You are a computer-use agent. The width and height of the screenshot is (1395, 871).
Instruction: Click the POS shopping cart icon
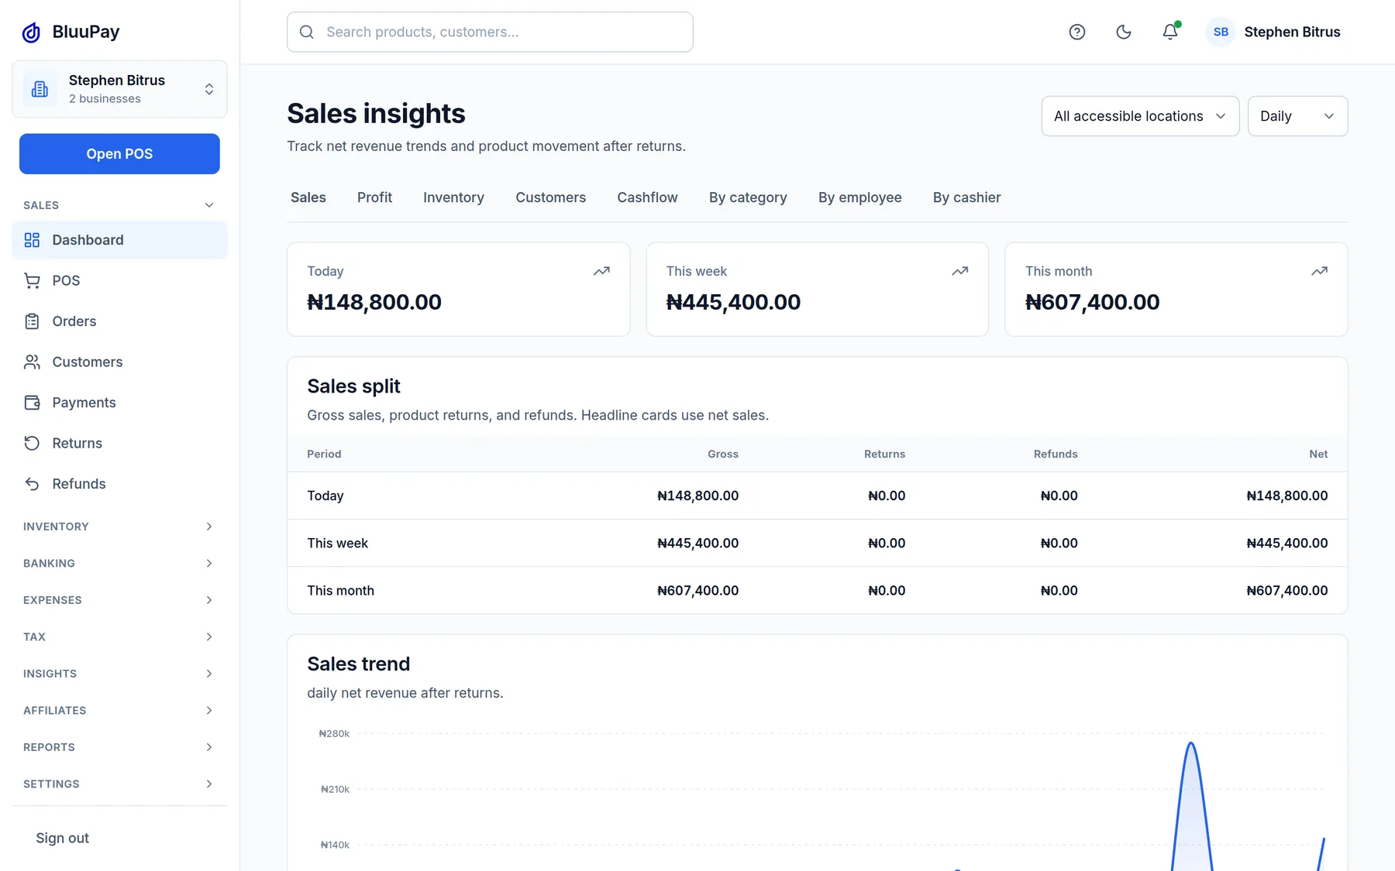[32, 280]
